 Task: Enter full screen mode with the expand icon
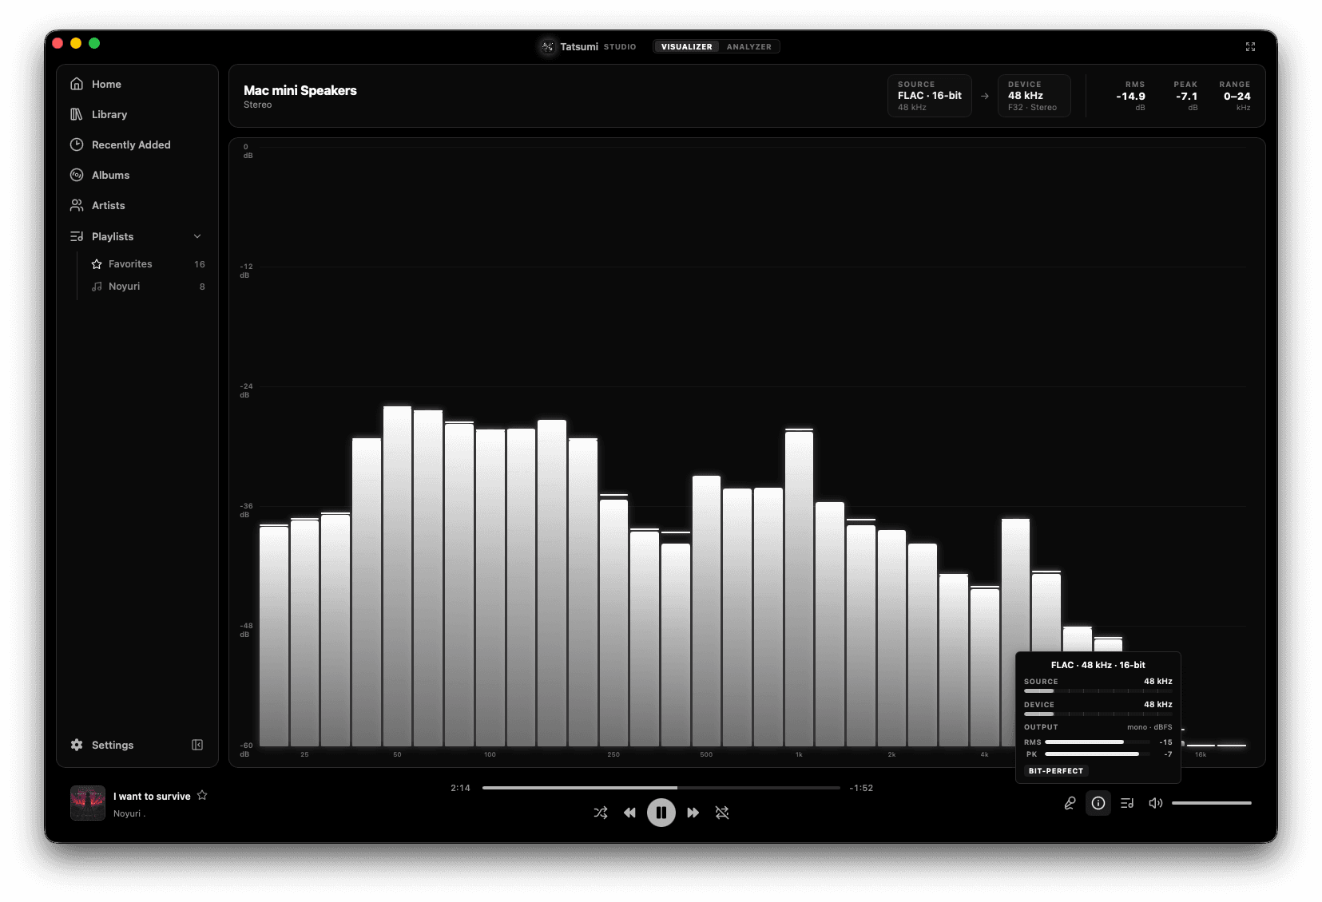coord(1250,47)
